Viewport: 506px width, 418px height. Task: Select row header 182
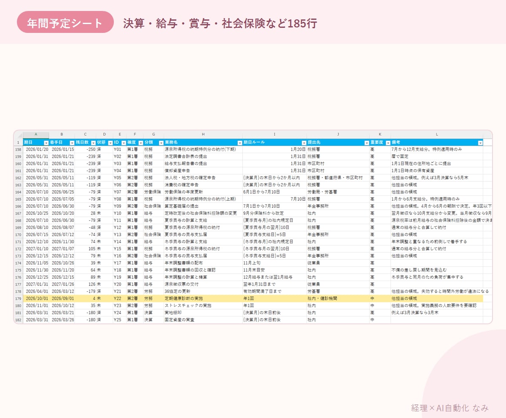coord(18,320)
